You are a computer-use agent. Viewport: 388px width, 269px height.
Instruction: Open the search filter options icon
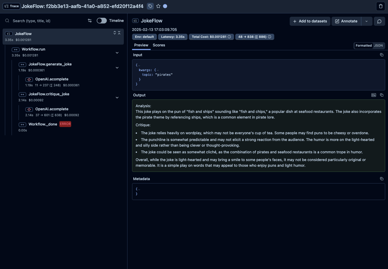90,21
